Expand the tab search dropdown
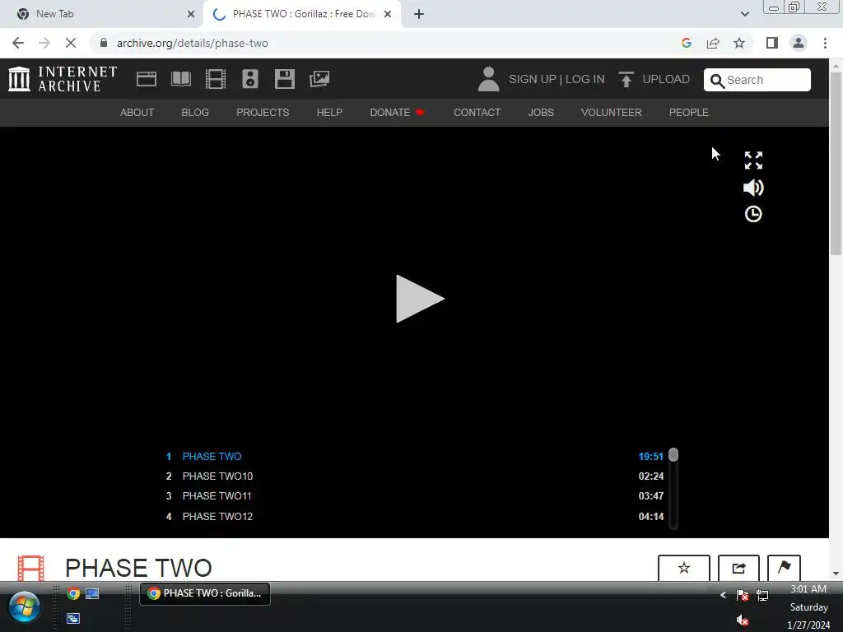Viewport: 843px width, 632px height. pos(744,14)
